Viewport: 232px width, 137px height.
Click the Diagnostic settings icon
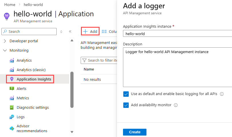click(x=12, y=108)
